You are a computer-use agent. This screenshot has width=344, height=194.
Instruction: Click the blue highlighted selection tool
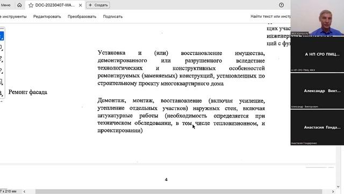2,36
